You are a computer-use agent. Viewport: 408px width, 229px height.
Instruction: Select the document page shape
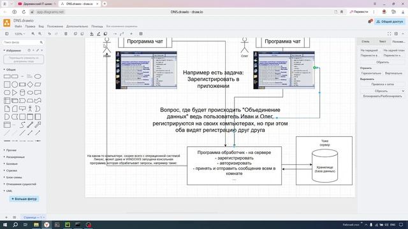tap(7, 109)
